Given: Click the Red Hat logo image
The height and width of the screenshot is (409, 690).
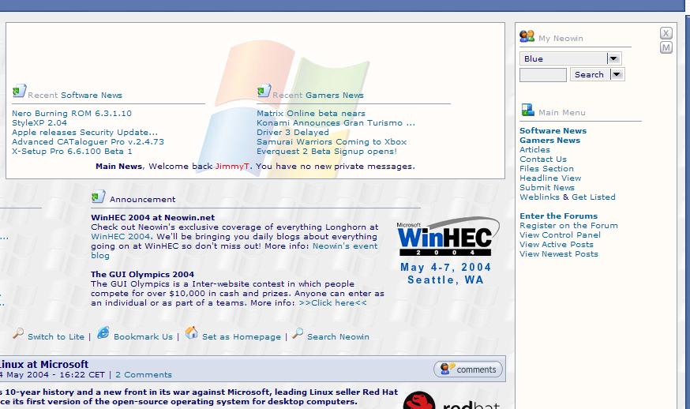Looking at the screenshot, I should coord(452,400).
